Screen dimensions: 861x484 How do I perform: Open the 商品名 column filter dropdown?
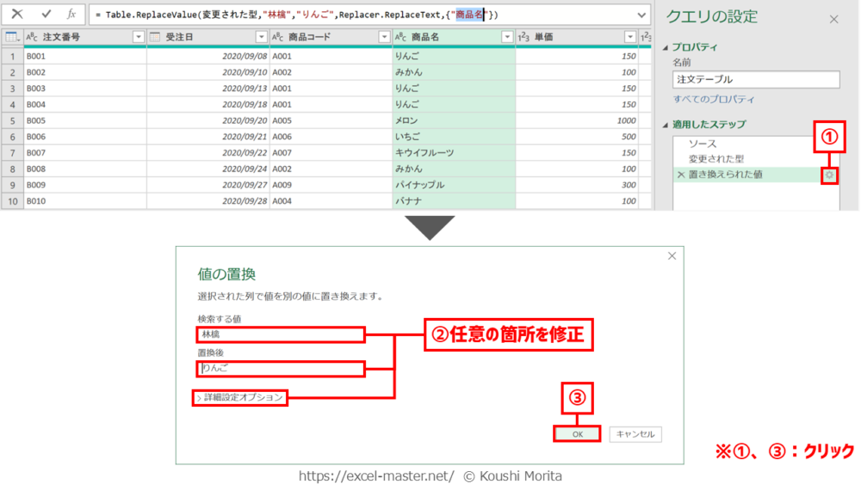click(x=506, y=37)
